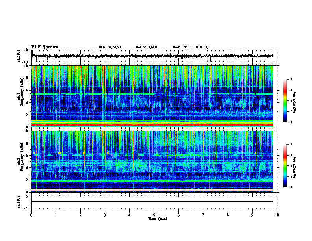Click the 'Time (min)' x-axis label

[158, 219]
